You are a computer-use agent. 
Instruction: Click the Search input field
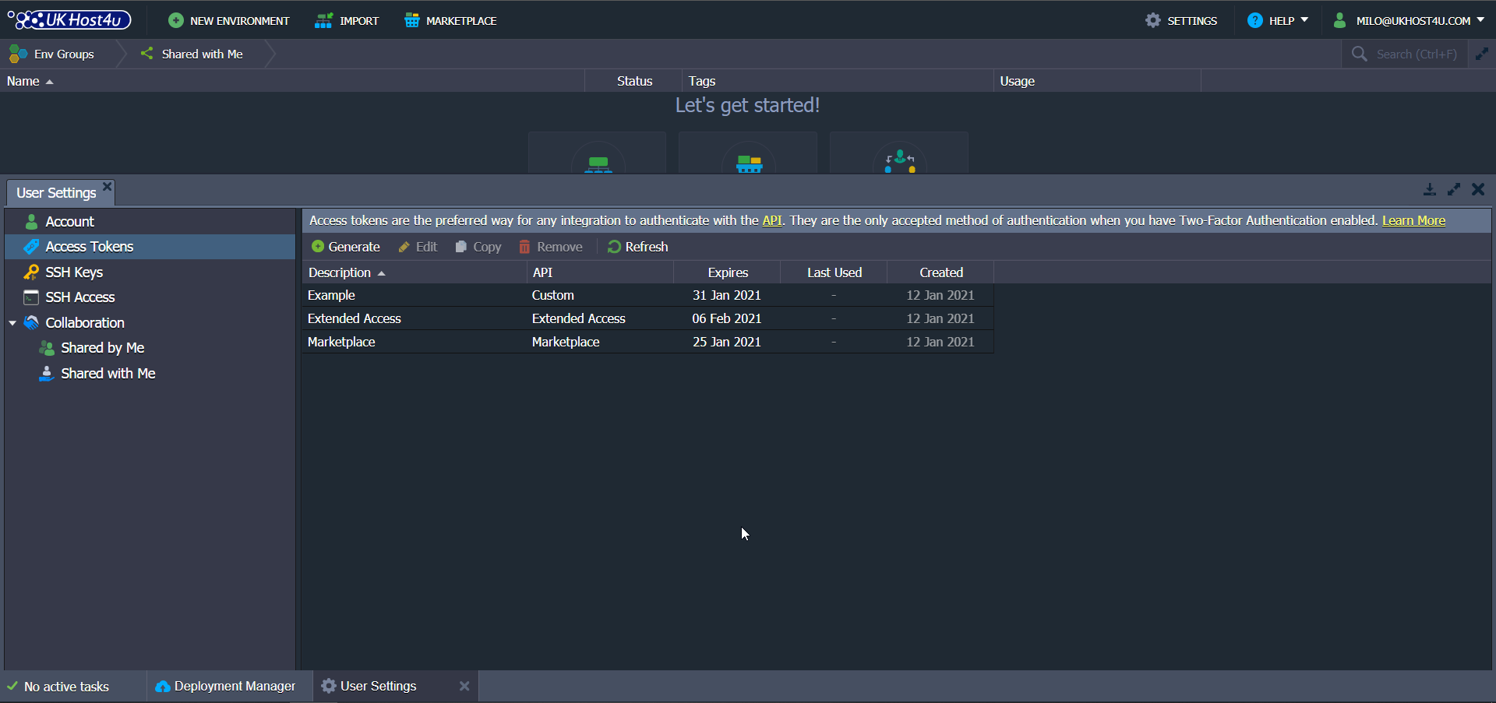pos(1417,54)
